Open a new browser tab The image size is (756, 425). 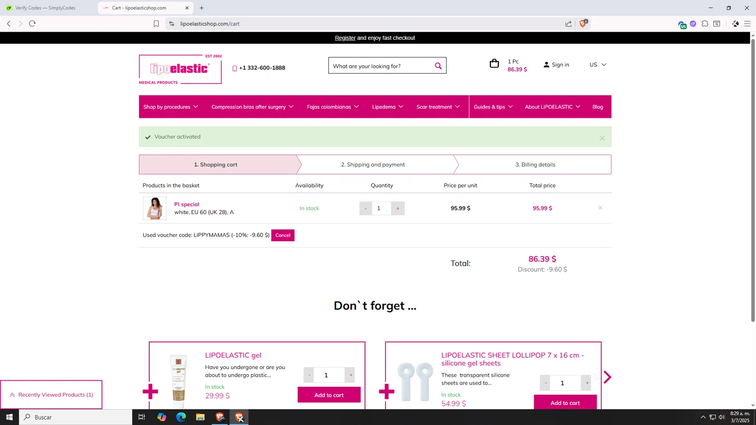[x=202, y=8]
